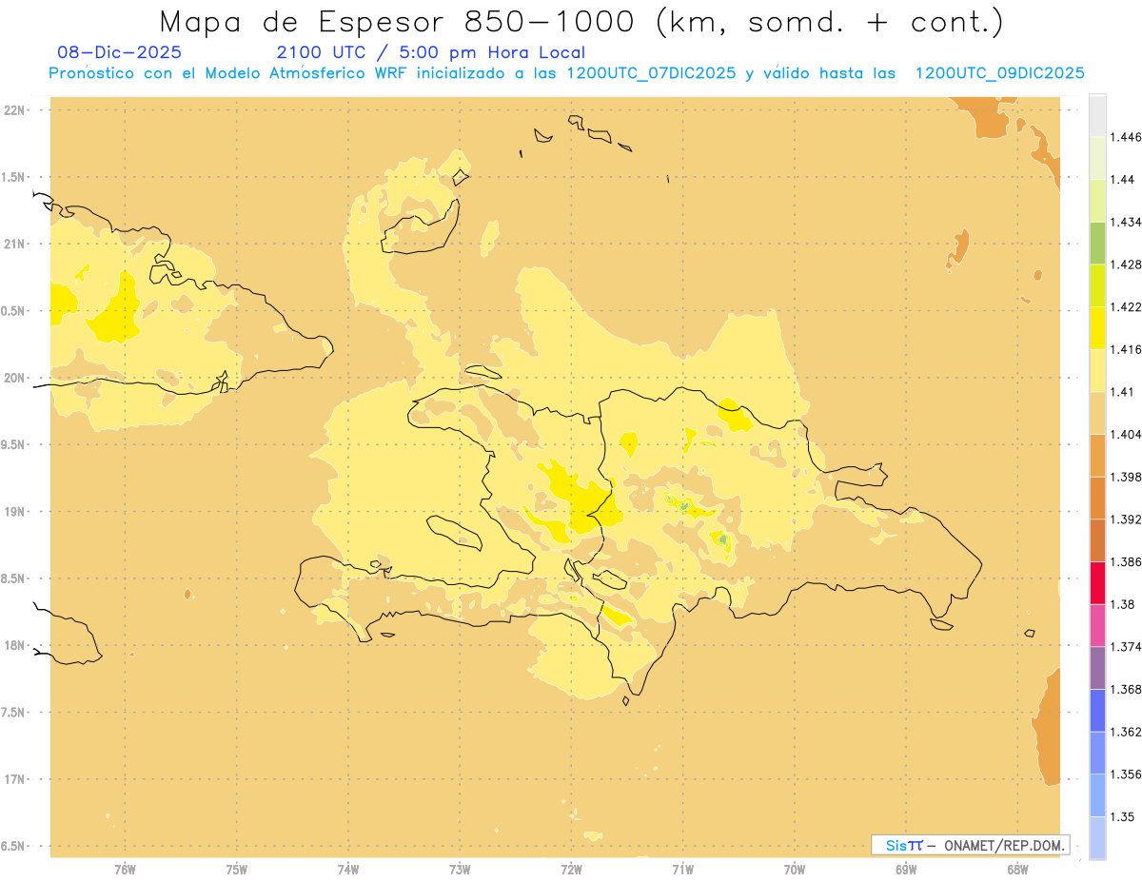The image size is (1142, 882).
Task: Pick the light blue swatch below 1.35
Action: click(1097, 838)
